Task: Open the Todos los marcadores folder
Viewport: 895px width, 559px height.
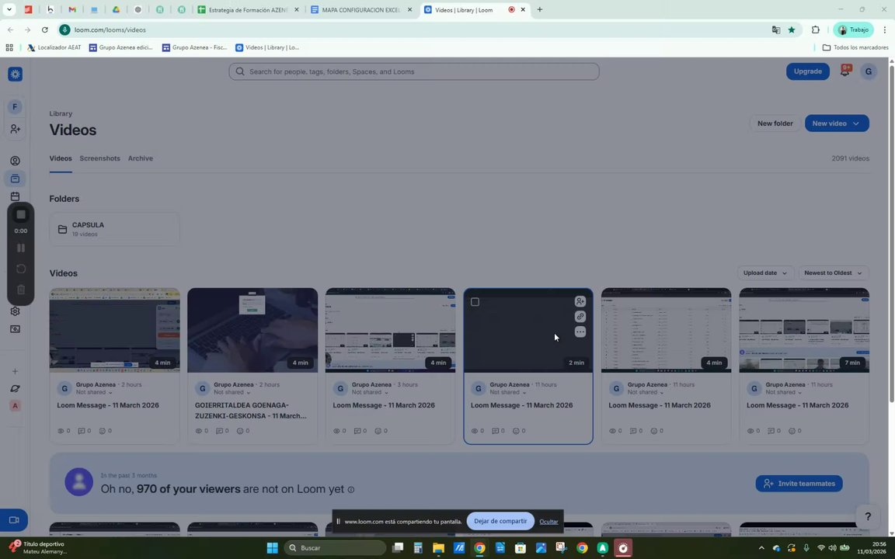Action: coord(855,47)
